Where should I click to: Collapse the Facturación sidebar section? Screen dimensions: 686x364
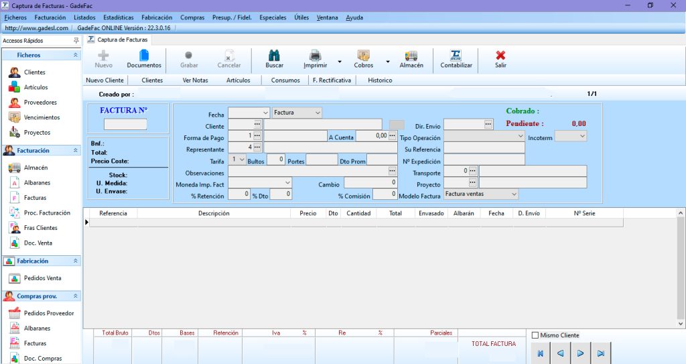[x=76, y=151]
